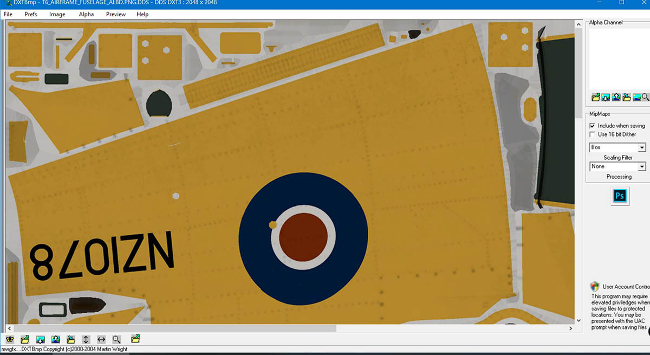Click the white Alpha Channel preview box
The height and width of the screenshot is (355, 650).
(619, 59)
